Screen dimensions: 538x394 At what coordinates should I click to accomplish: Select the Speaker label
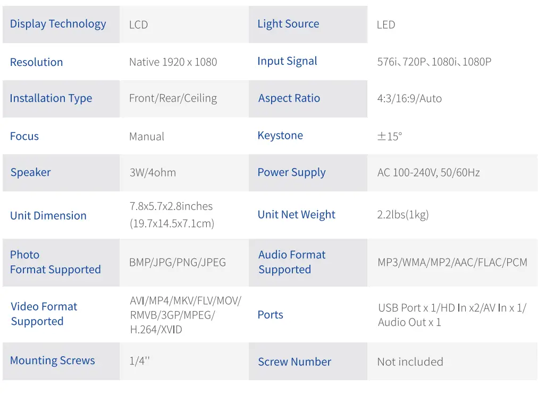click(31, 172)
